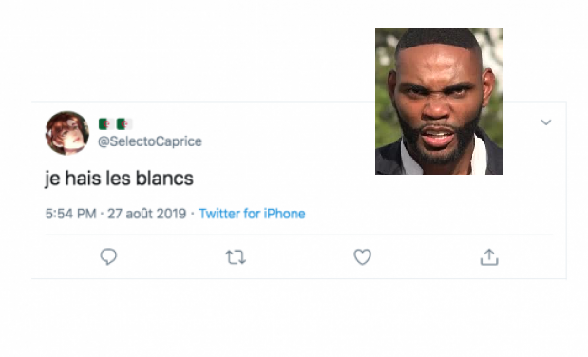Click the blank area beside the tweet text
Screen dimensions: 588x357
pyautogui.click(x=285, y=178)
